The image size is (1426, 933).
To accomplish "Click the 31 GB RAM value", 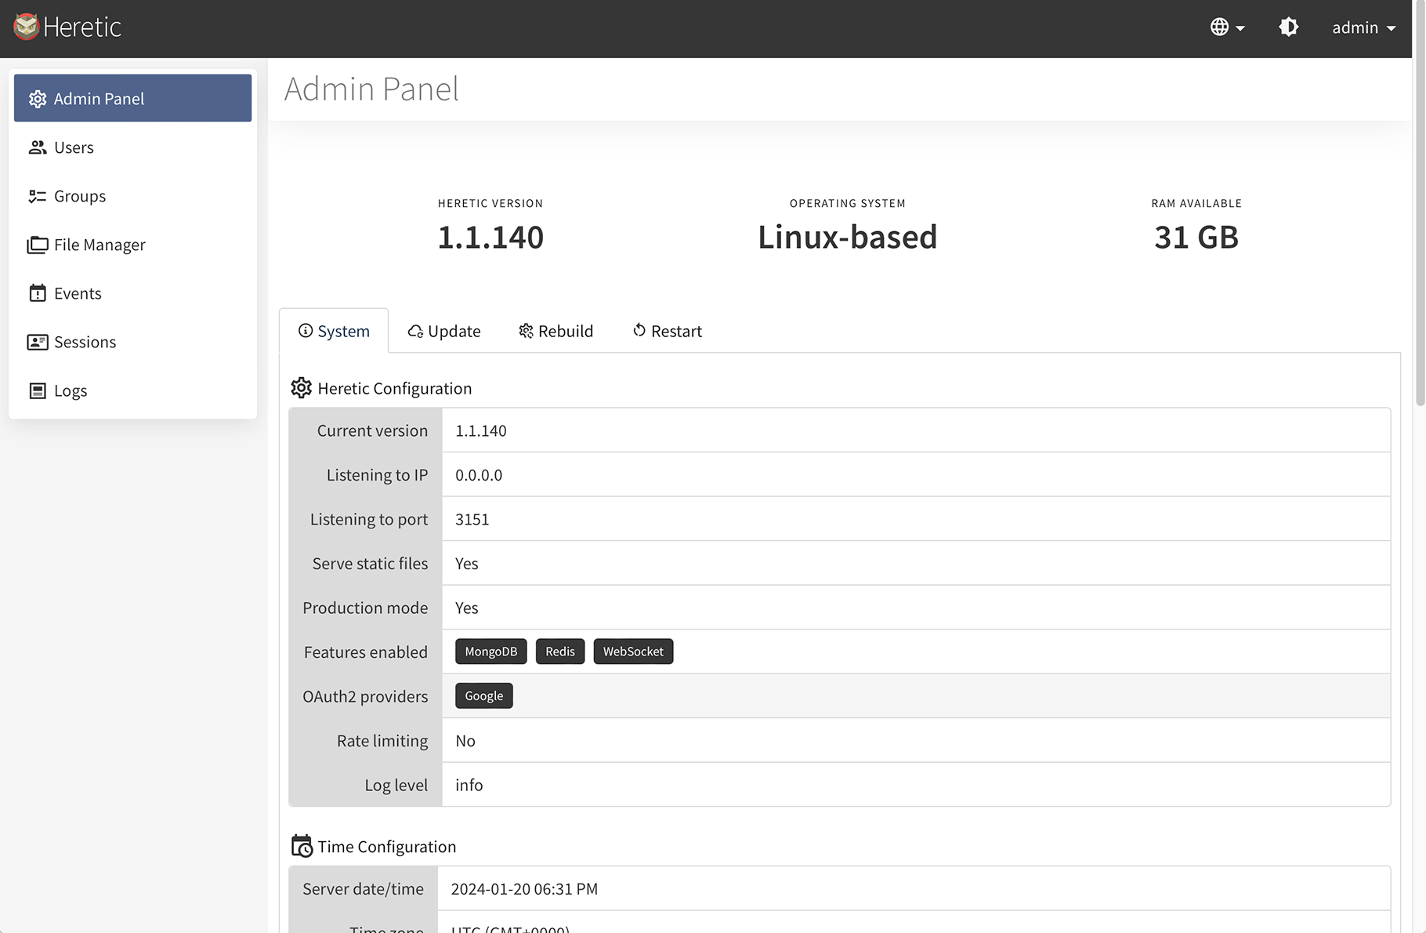I will pos(1196,237).
